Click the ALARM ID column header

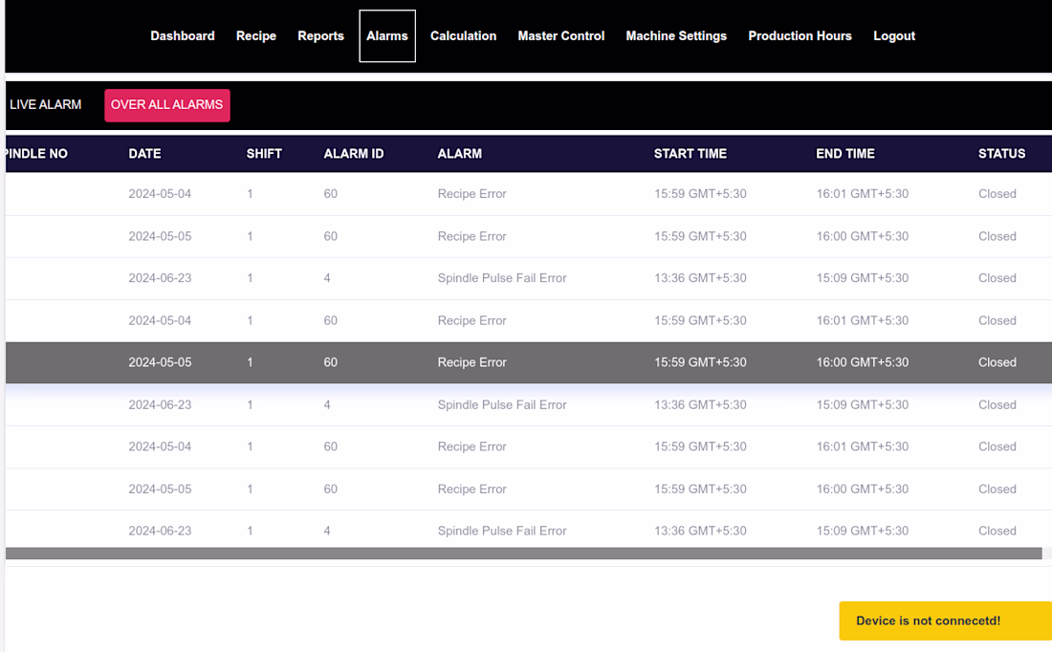354,154
